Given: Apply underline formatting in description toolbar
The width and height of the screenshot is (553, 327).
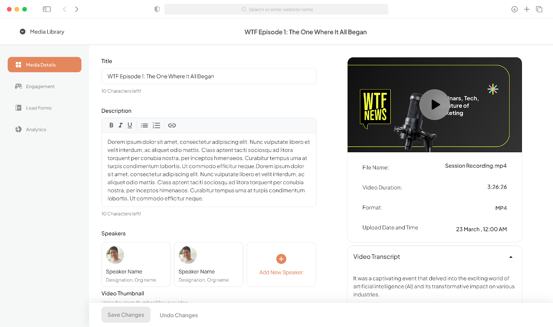Looking at the screenshot, I should (x=130, y=125).
